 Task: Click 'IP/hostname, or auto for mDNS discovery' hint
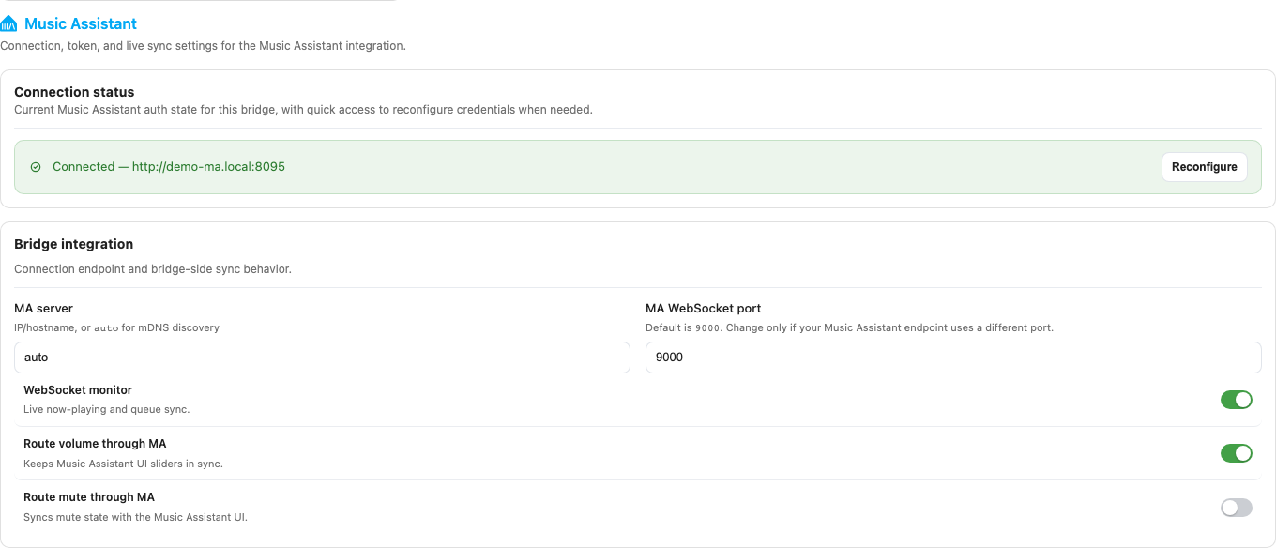[x=116, y=327]
